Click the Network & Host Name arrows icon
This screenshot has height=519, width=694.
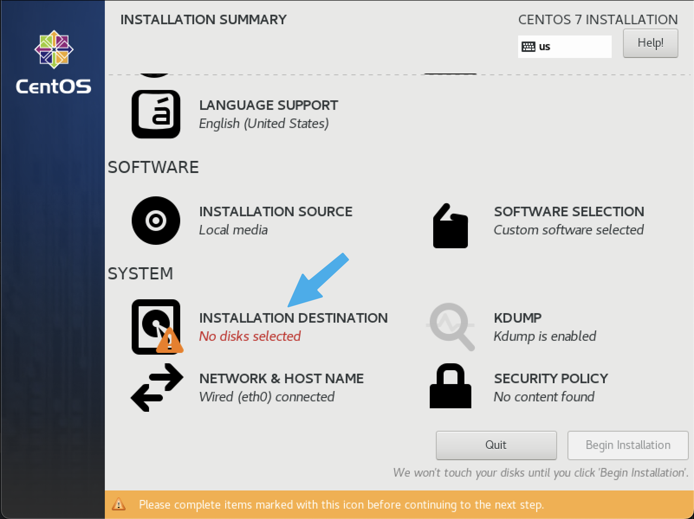[156, 387]
